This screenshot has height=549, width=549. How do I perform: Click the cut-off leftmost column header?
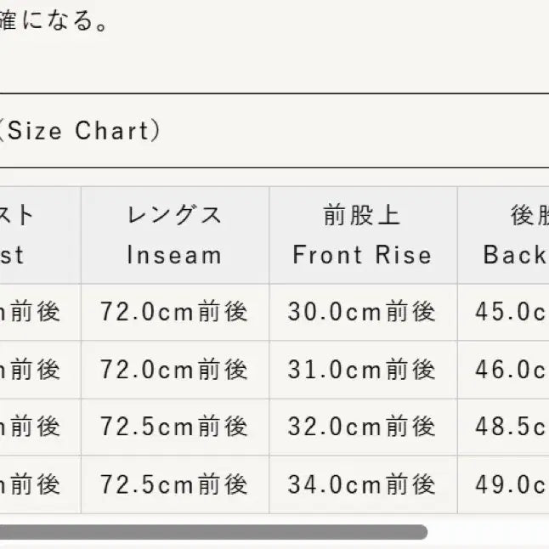[24, 235]
